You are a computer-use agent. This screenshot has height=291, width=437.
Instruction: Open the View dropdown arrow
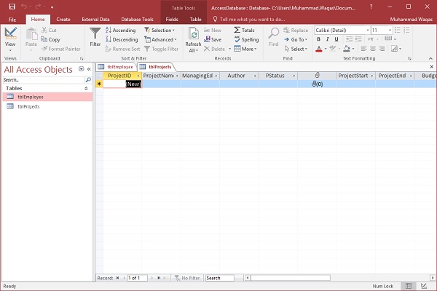[x=10, y=49]
